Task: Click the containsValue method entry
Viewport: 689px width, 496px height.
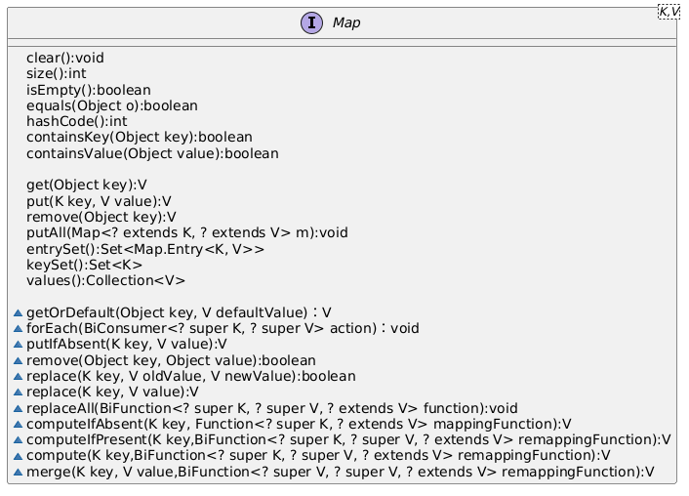Action: tap(152, 153)
